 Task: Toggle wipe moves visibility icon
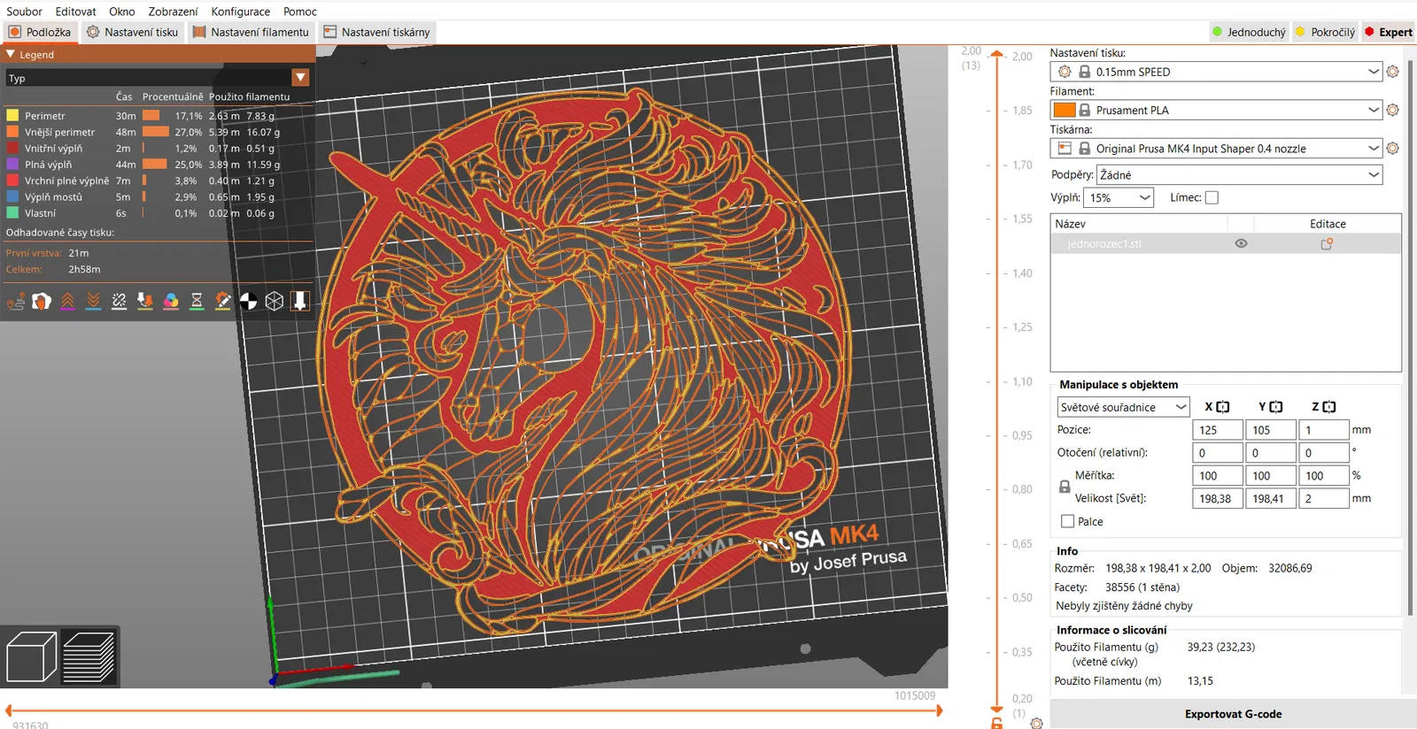coord(42,302)
